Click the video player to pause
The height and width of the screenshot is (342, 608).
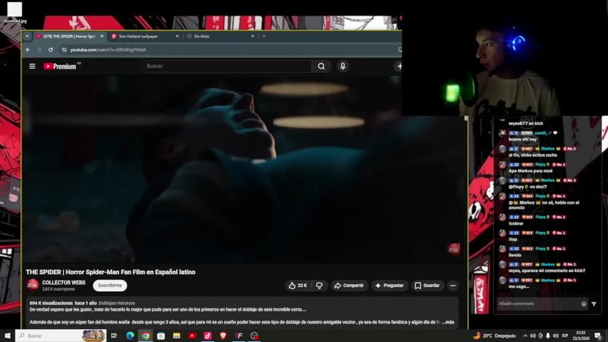(x=244, y=169)
